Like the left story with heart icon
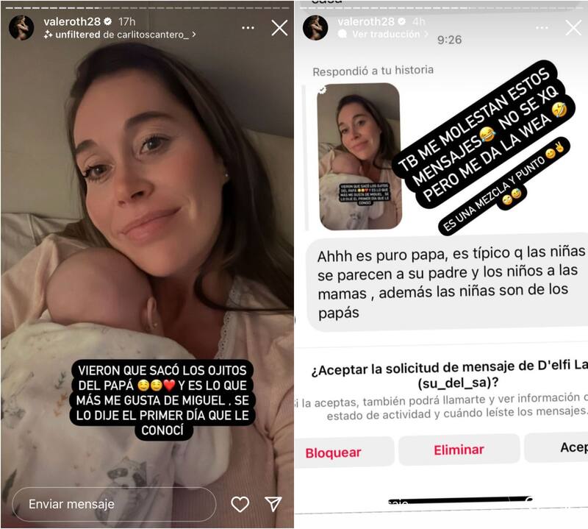The image size is (588, 529). tap(240, 504)
